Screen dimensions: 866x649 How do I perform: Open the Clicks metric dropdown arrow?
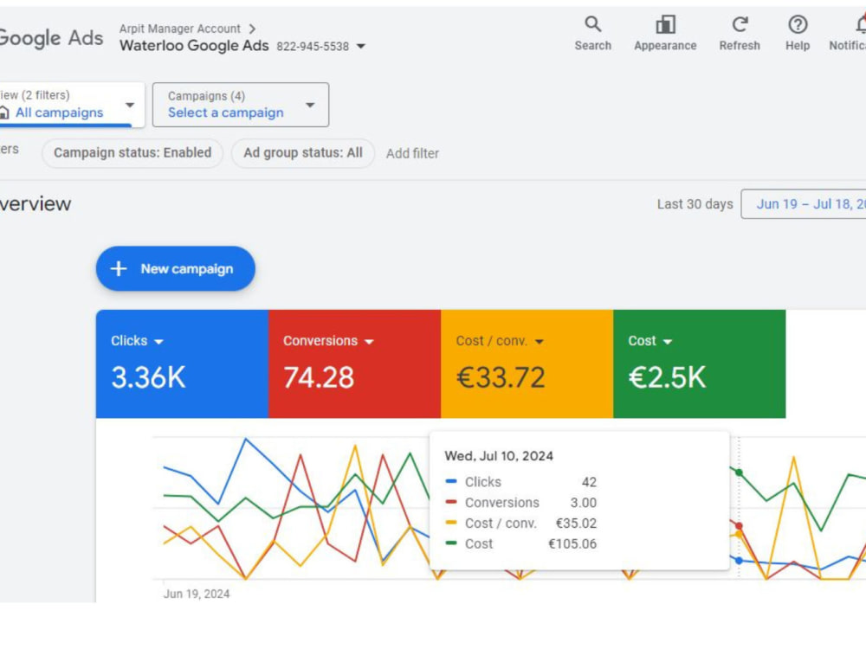pyautogui.click(x=159, y=342)
